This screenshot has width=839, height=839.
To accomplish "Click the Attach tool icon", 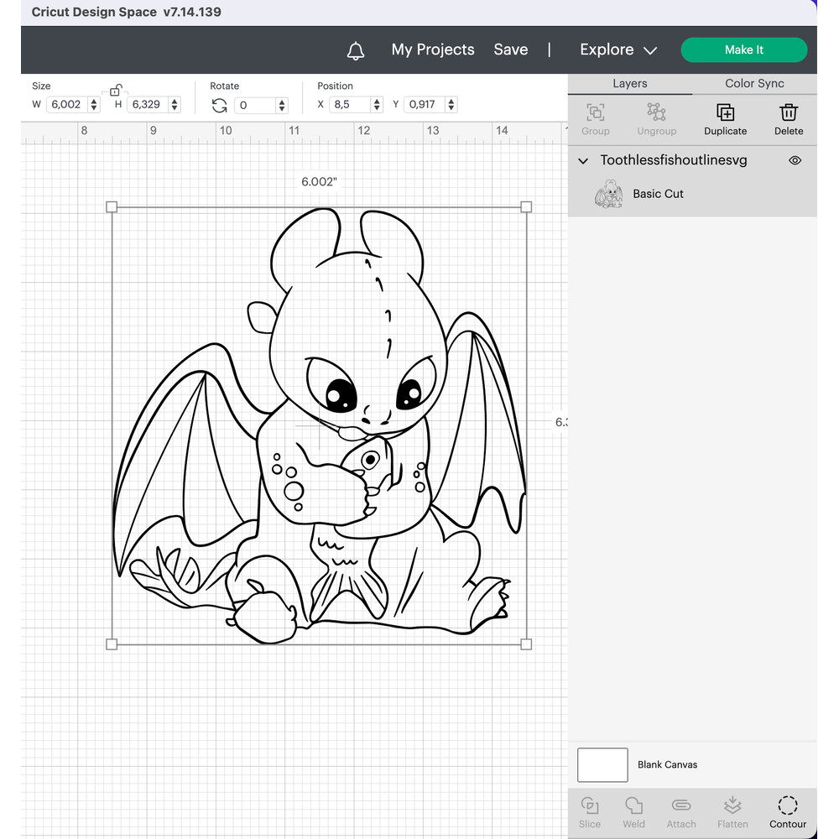I will tap(681, 806).
